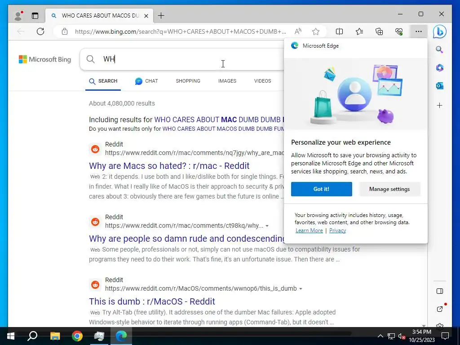This screenshot has width=460, height=345.
Task: Add this page to favorites star
Action: point(316,31)
